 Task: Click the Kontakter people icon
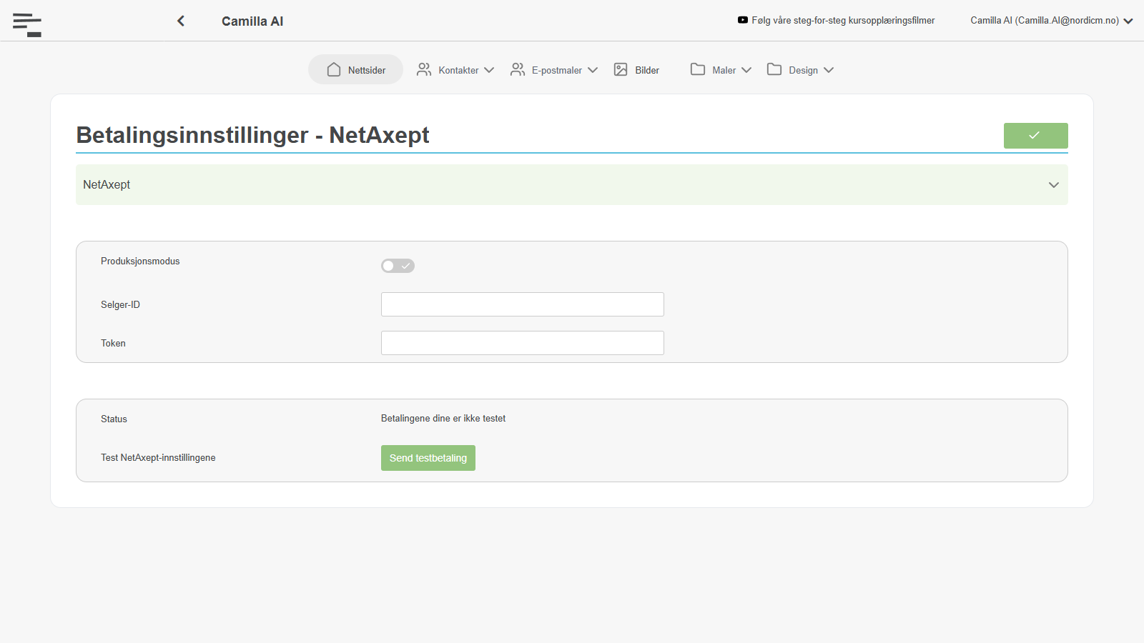click(424, 69)
